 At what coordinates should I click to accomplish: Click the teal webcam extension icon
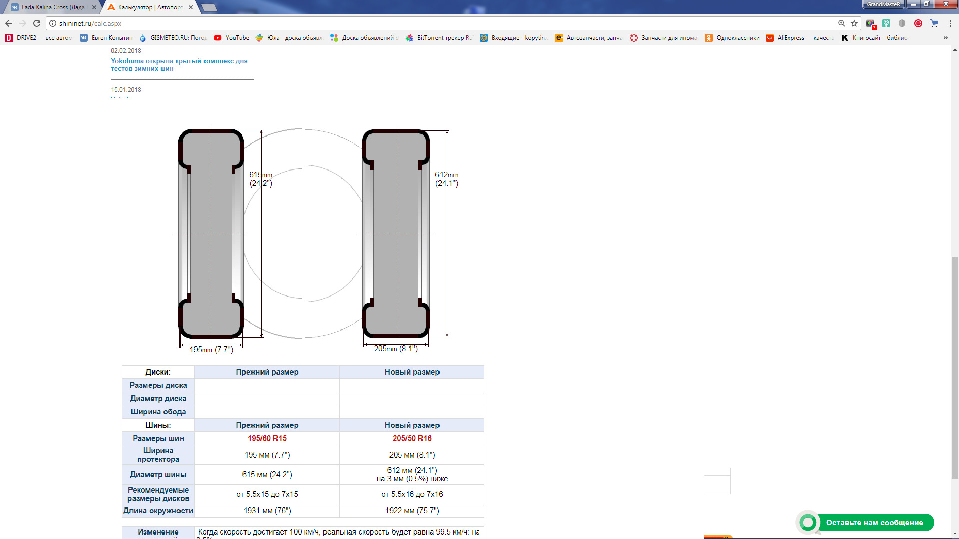886,23
